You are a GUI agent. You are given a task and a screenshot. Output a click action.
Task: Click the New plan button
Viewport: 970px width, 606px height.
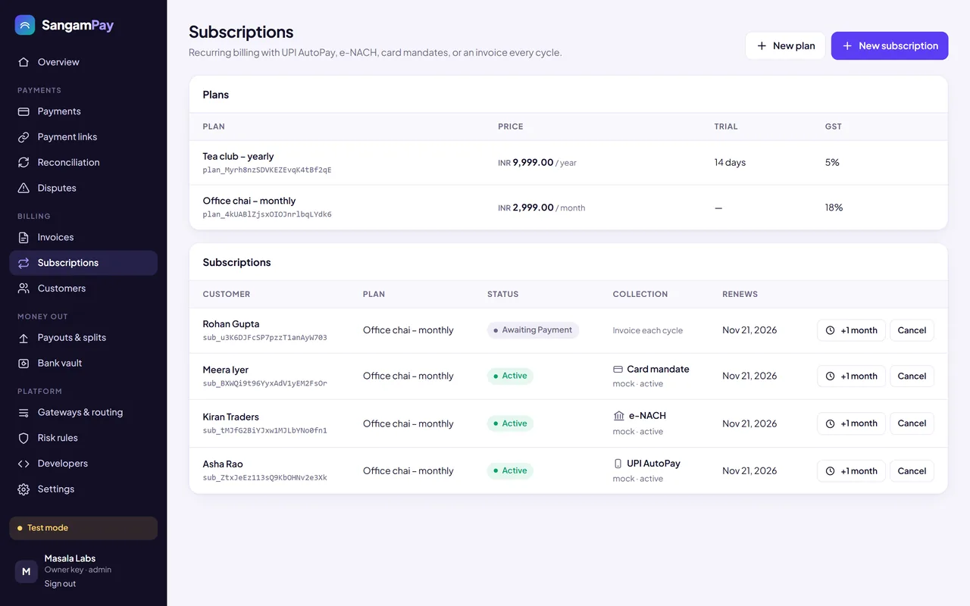pos(785,45)
